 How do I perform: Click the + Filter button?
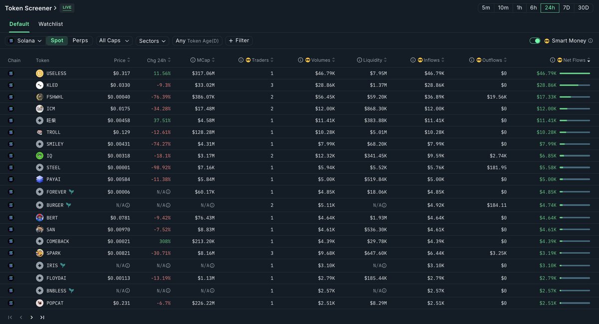[x=239, y=41]
